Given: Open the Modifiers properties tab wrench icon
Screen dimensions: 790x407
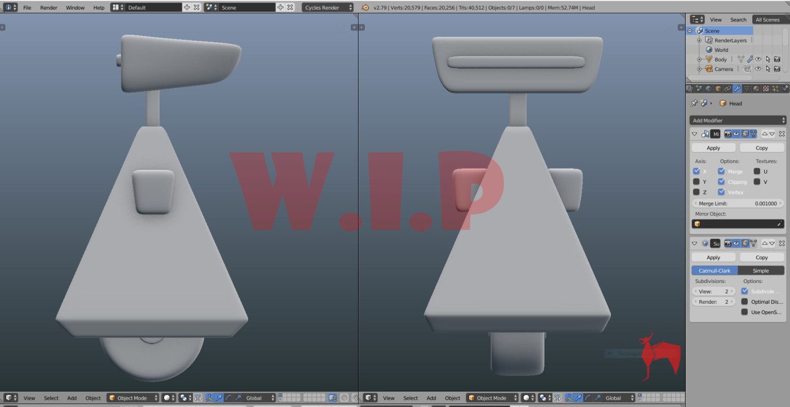Looking at the screenshot, I should [x=737, y=89].
